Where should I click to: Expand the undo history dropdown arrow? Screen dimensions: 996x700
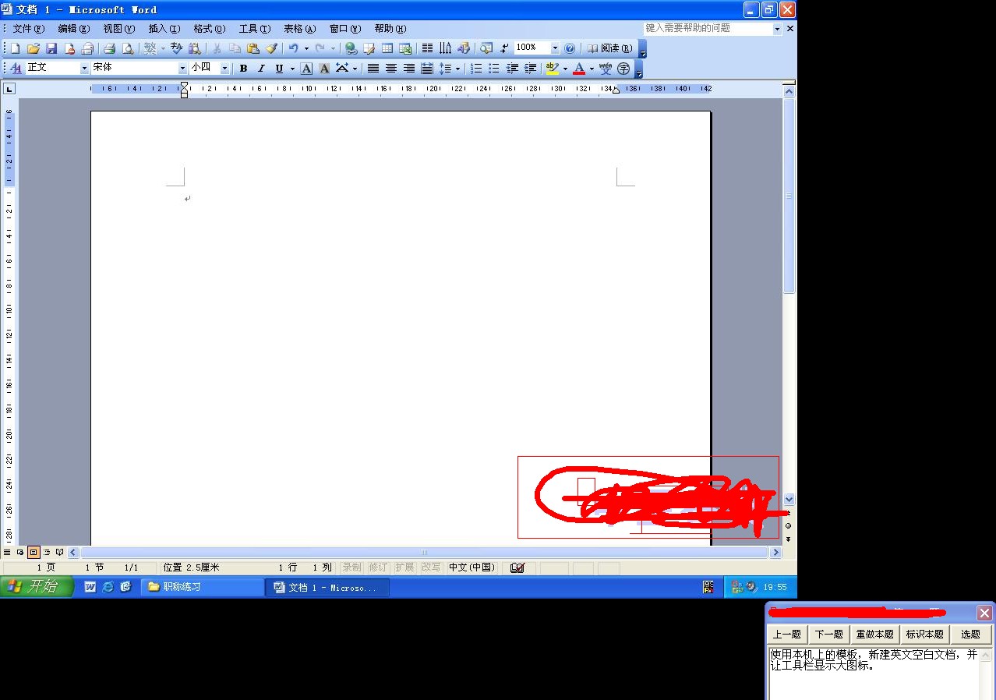coord(306,48)
